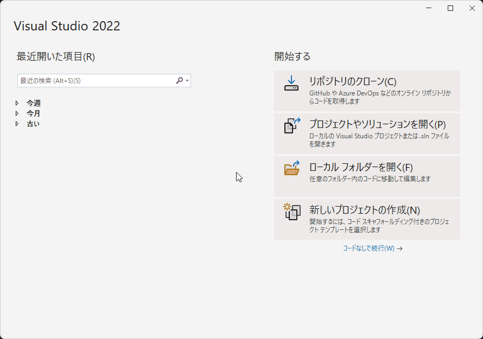Expand the 古い group
Screen dimensions: 483x339
[x=17, y=124]
